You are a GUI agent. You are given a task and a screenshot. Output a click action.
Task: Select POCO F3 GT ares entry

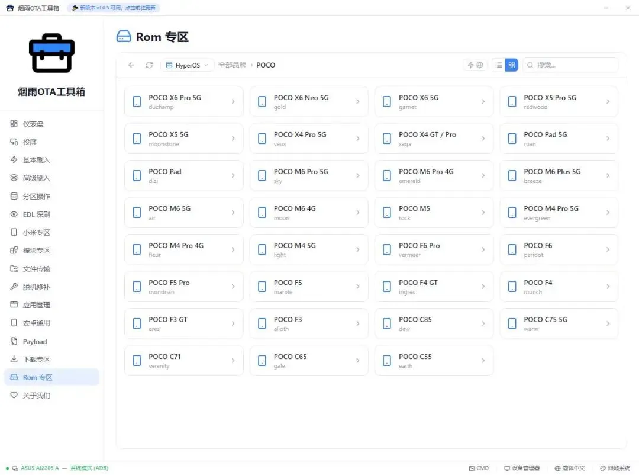[184, 323]
